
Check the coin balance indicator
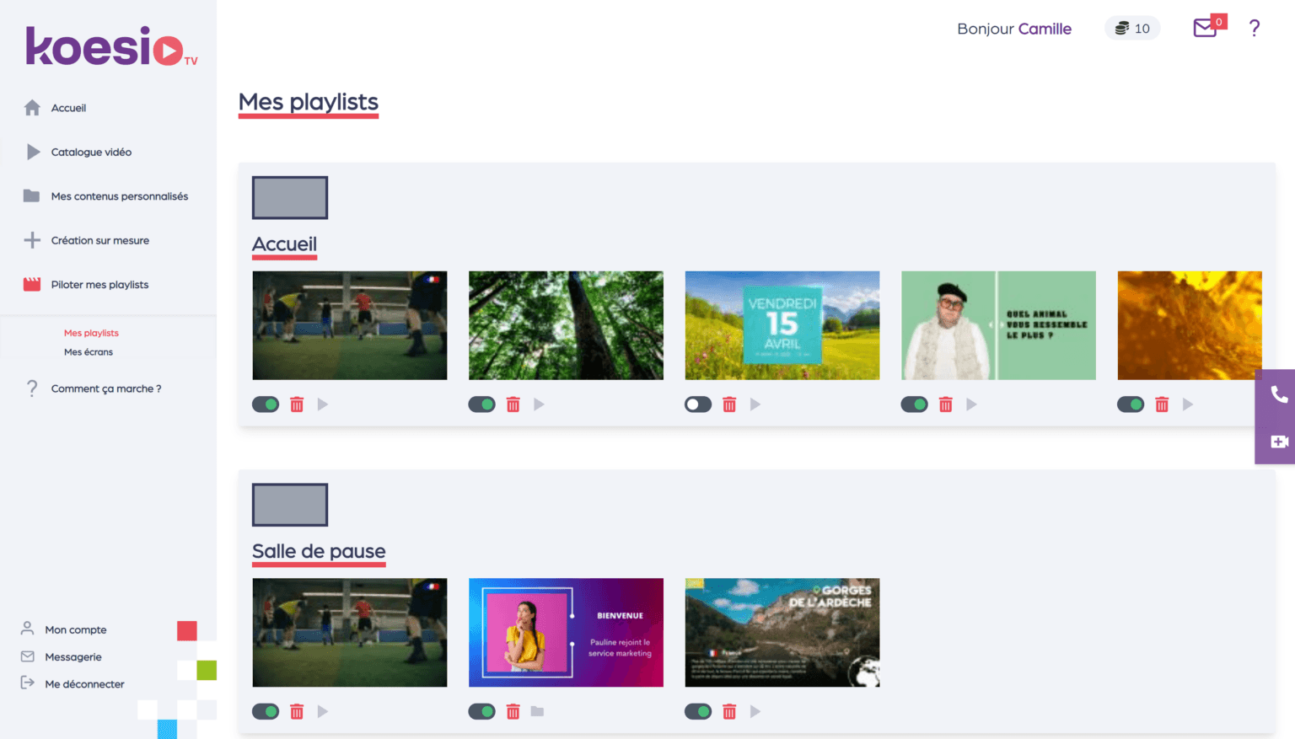tap(1132, 28)
